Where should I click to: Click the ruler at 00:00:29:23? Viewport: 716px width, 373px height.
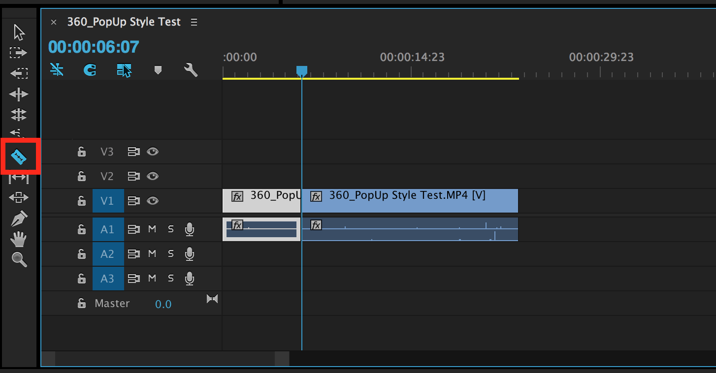pos(601,58)
